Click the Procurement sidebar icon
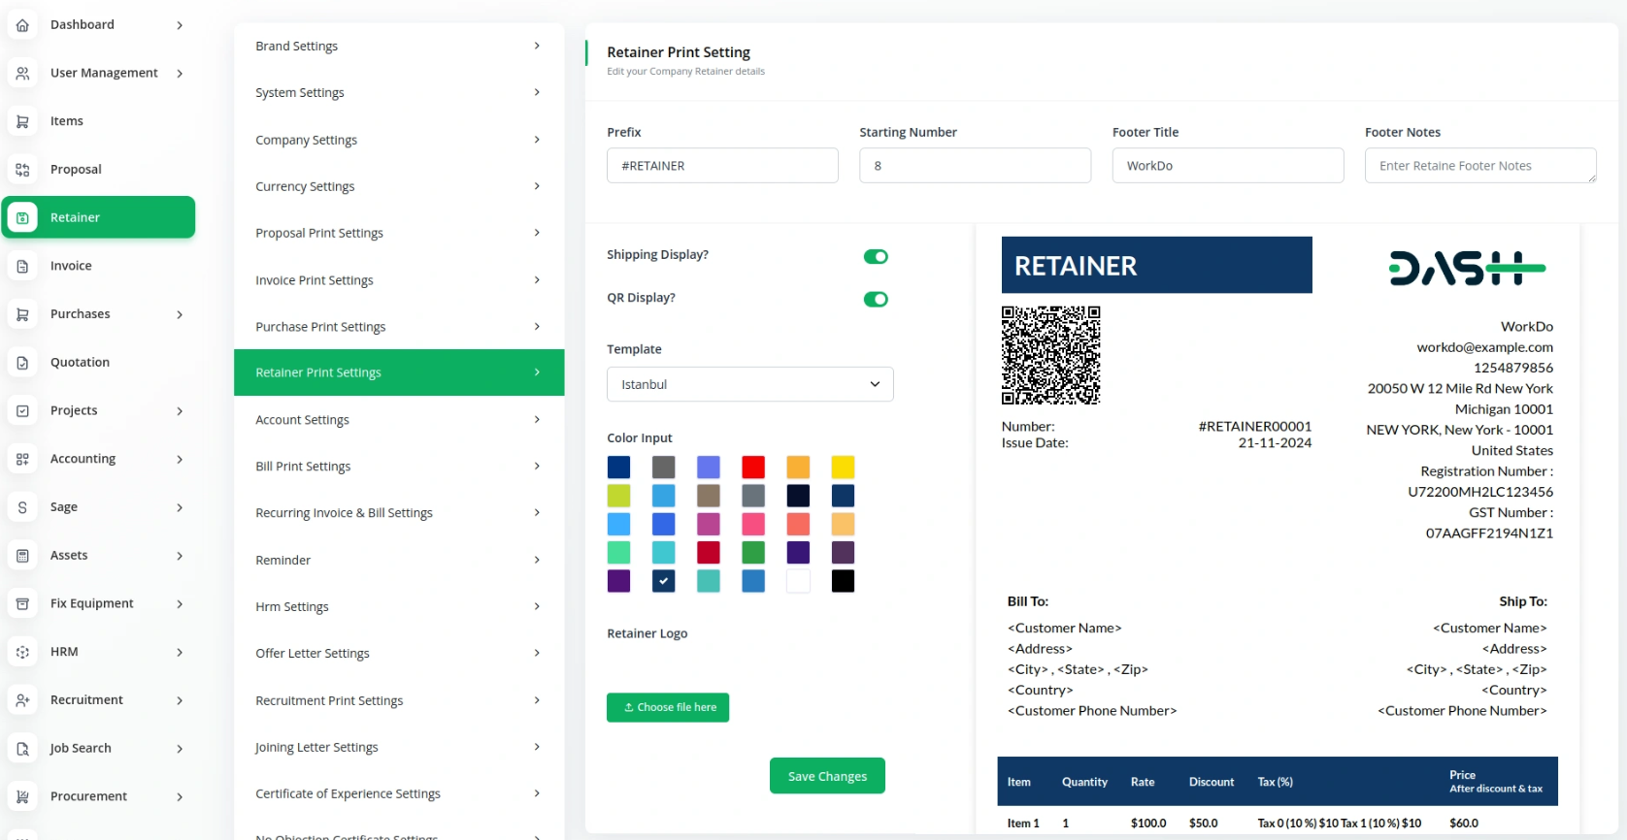 tap(22, 796)
